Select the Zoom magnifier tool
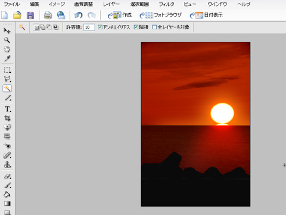 [x=7, y=40]
